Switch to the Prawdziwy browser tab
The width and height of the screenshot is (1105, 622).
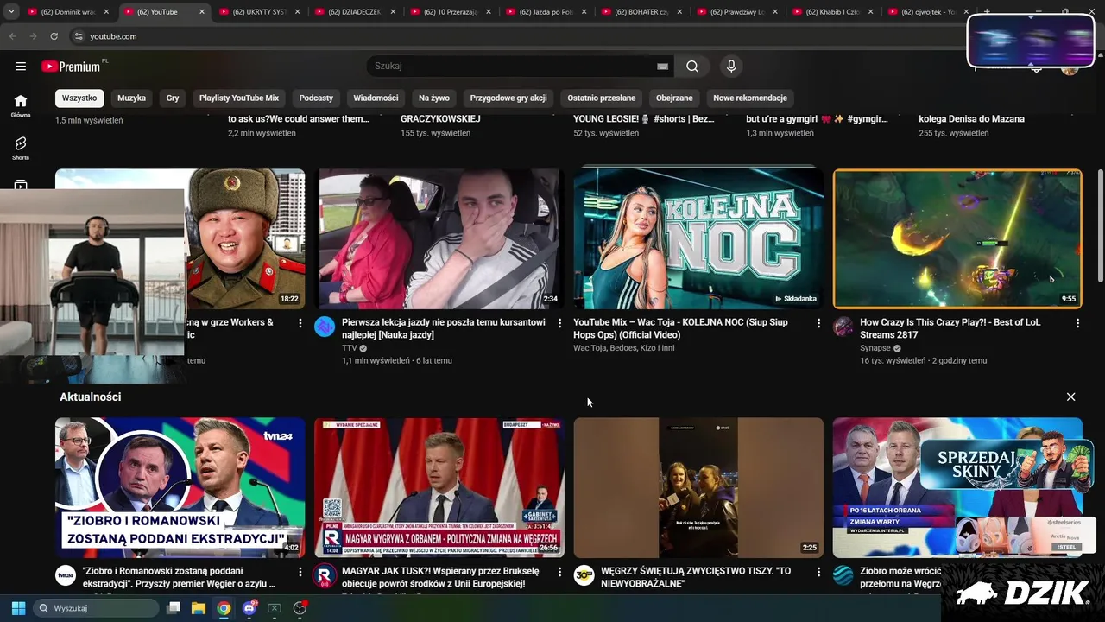(x=736, y=12)
